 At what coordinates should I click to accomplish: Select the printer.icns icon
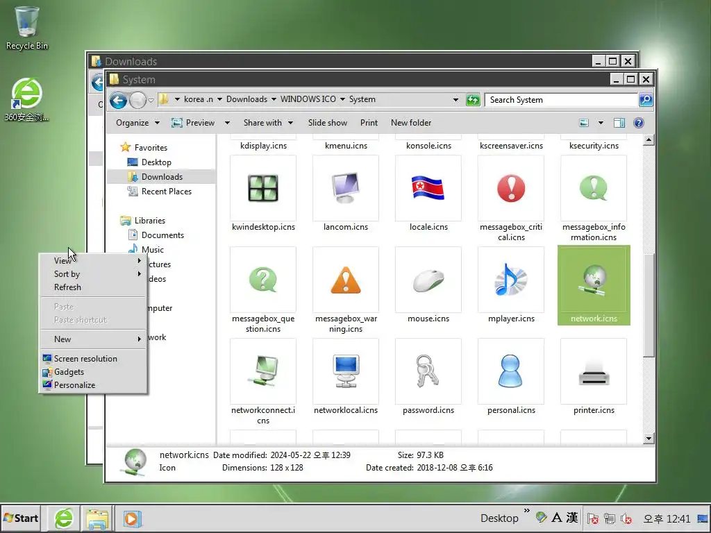[594, 371]
